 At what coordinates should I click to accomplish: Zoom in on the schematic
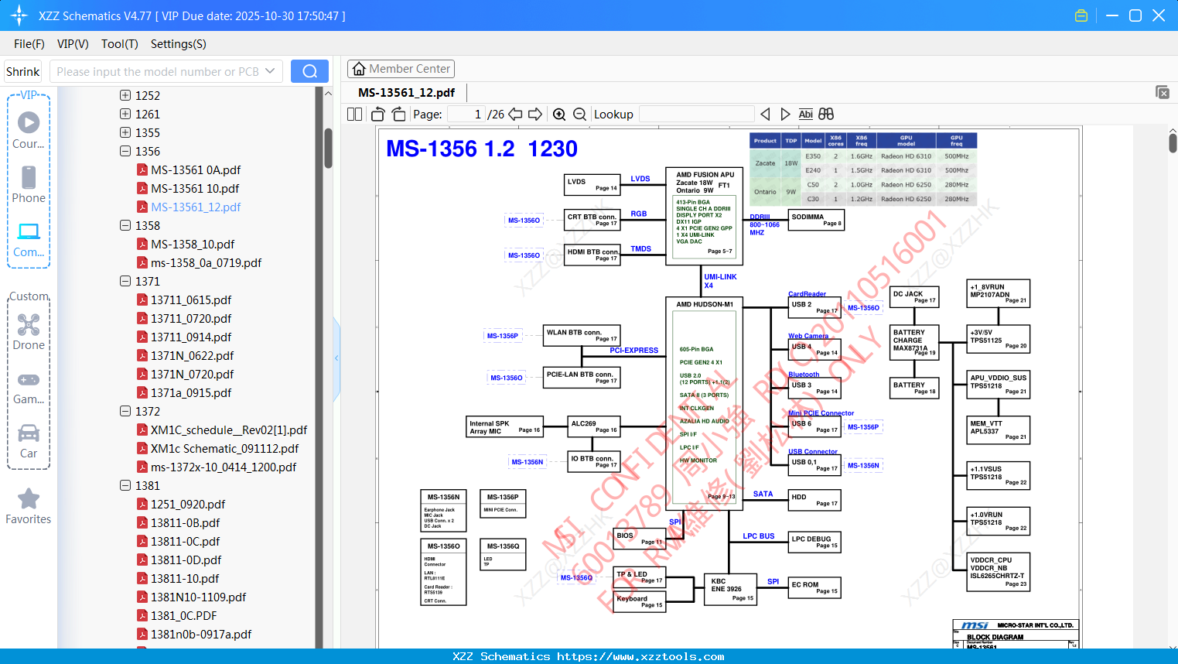coord(559,115)
